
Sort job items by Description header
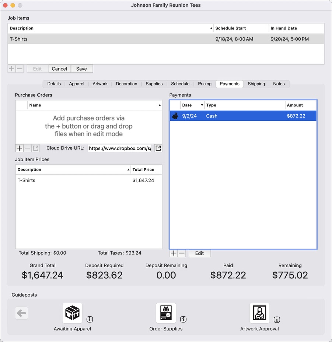(x=111, y=28)
